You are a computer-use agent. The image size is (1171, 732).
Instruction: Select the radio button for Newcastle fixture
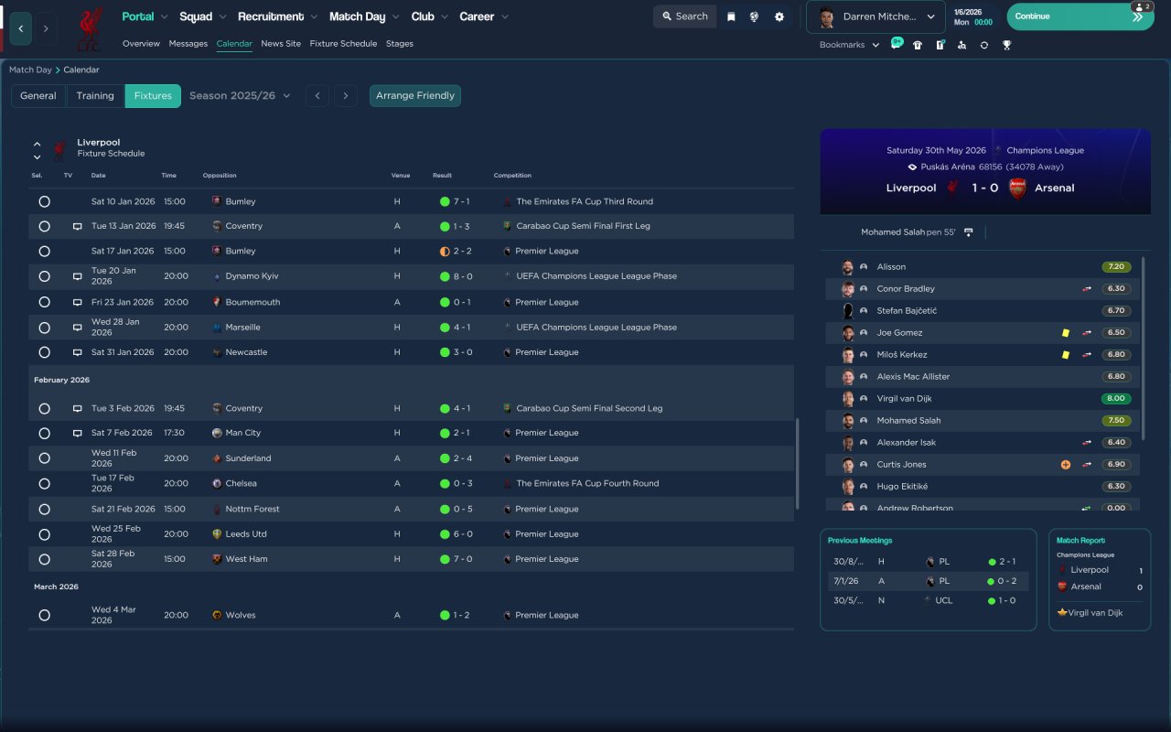pyautogui.click(x=44, y=352)
